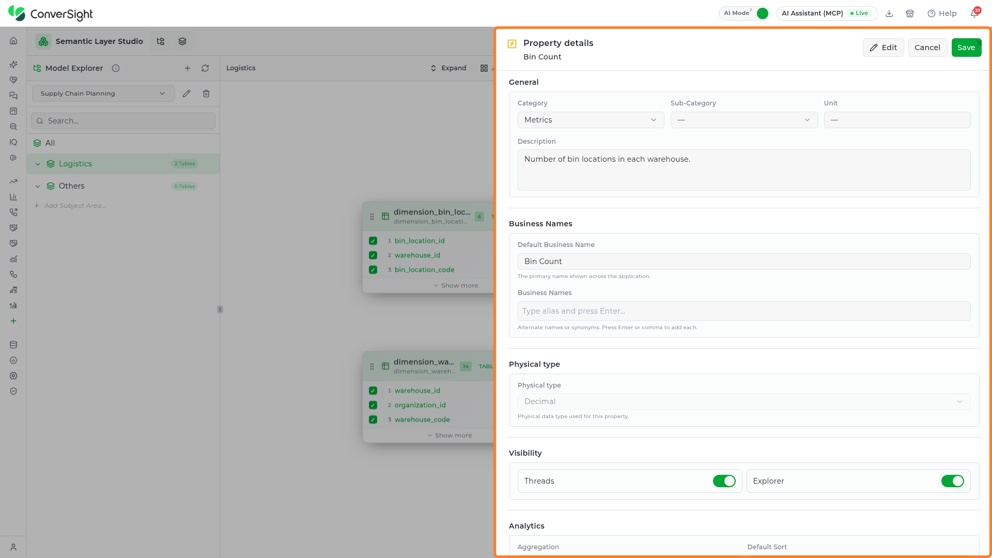992x558 pixels.
Task: Disable Threads visibility toggle
Action: tap(724, 481)
